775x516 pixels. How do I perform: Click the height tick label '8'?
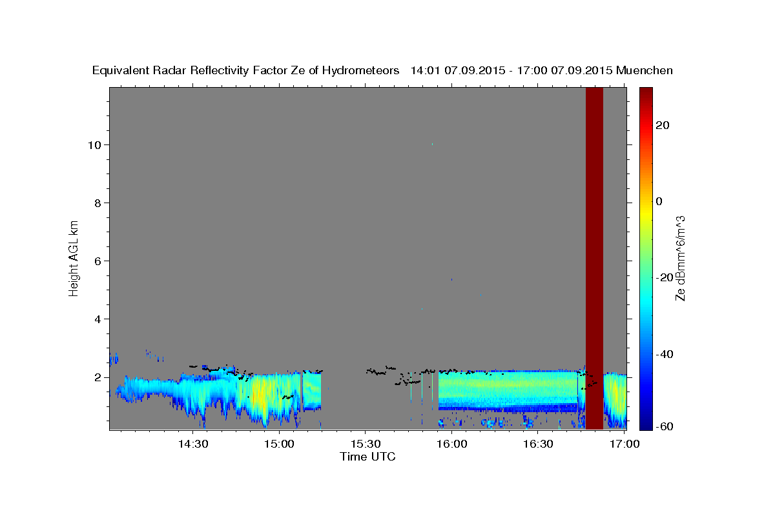tap(98, 203)
